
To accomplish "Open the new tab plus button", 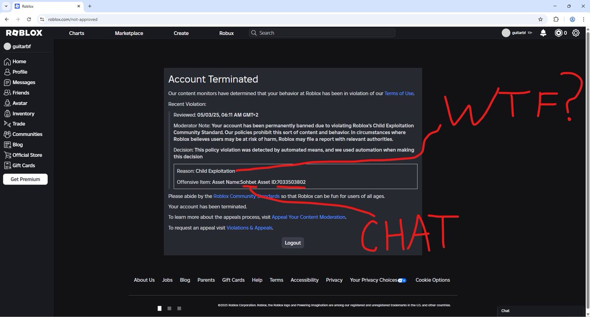I will [x=89, y=6].
